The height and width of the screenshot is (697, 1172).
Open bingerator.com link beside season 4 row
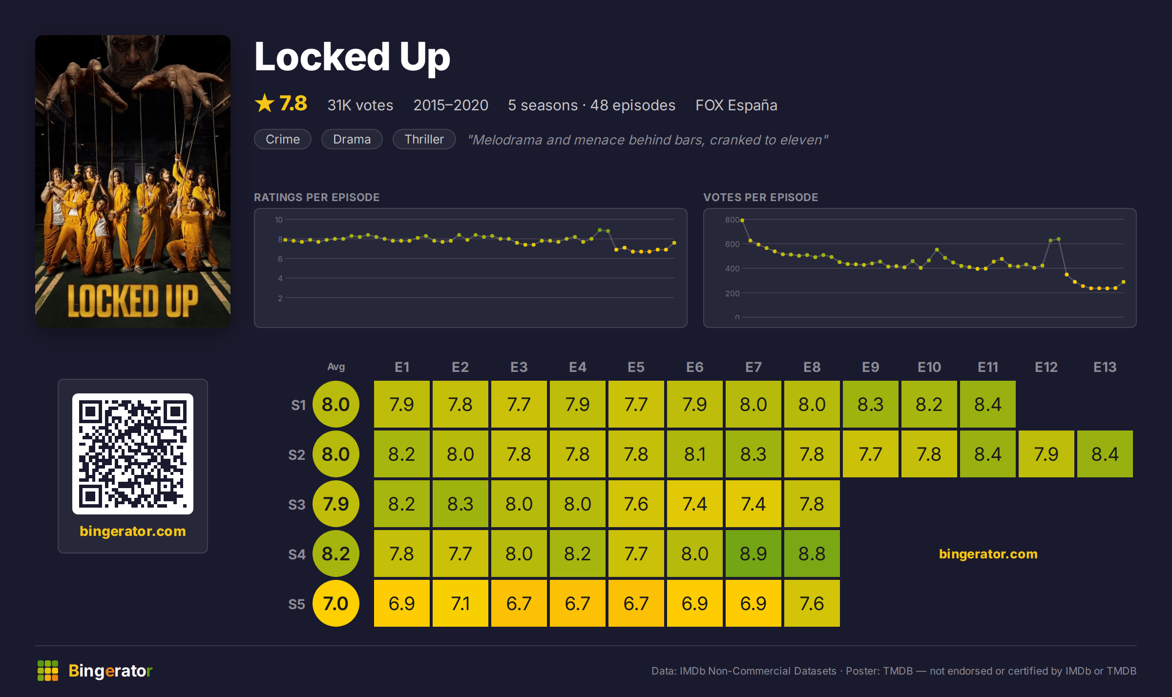coord(988,554)
